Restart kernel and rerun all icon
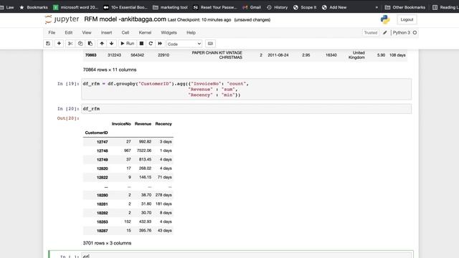This screenshot has width=459, height=258. 160,44
